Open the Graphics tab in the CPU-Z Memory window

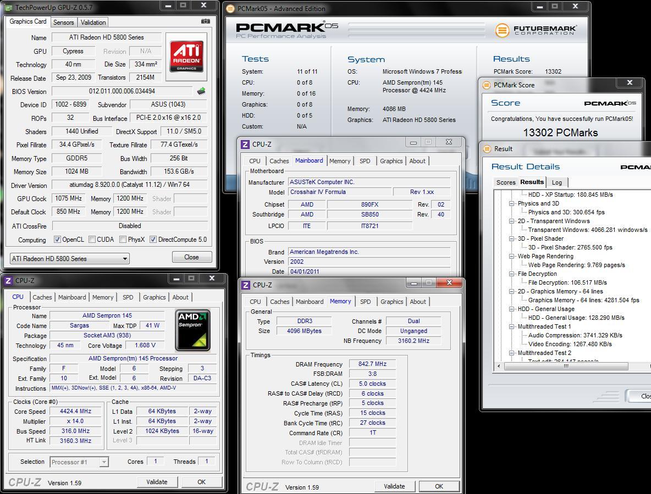tap(392, 302)
